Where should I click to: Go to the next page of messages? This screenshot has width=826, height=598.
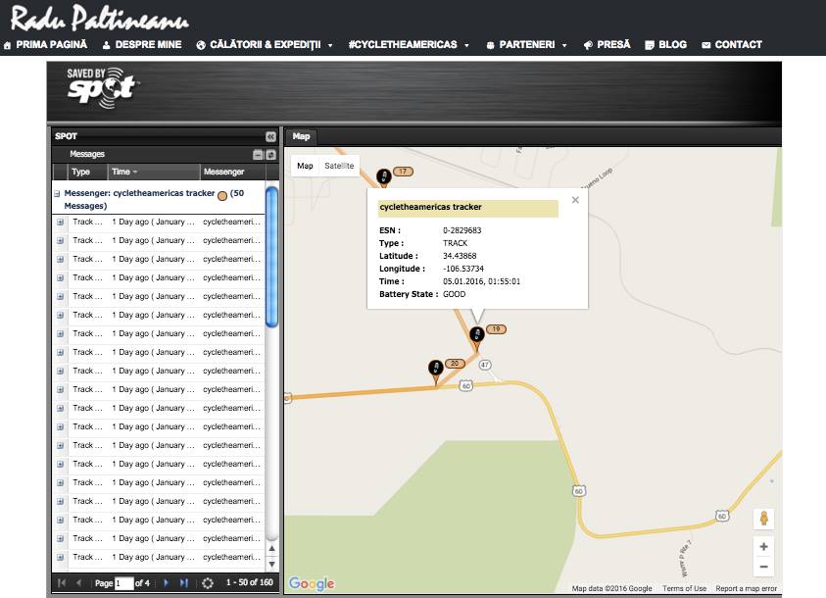[x=167, y=583]
